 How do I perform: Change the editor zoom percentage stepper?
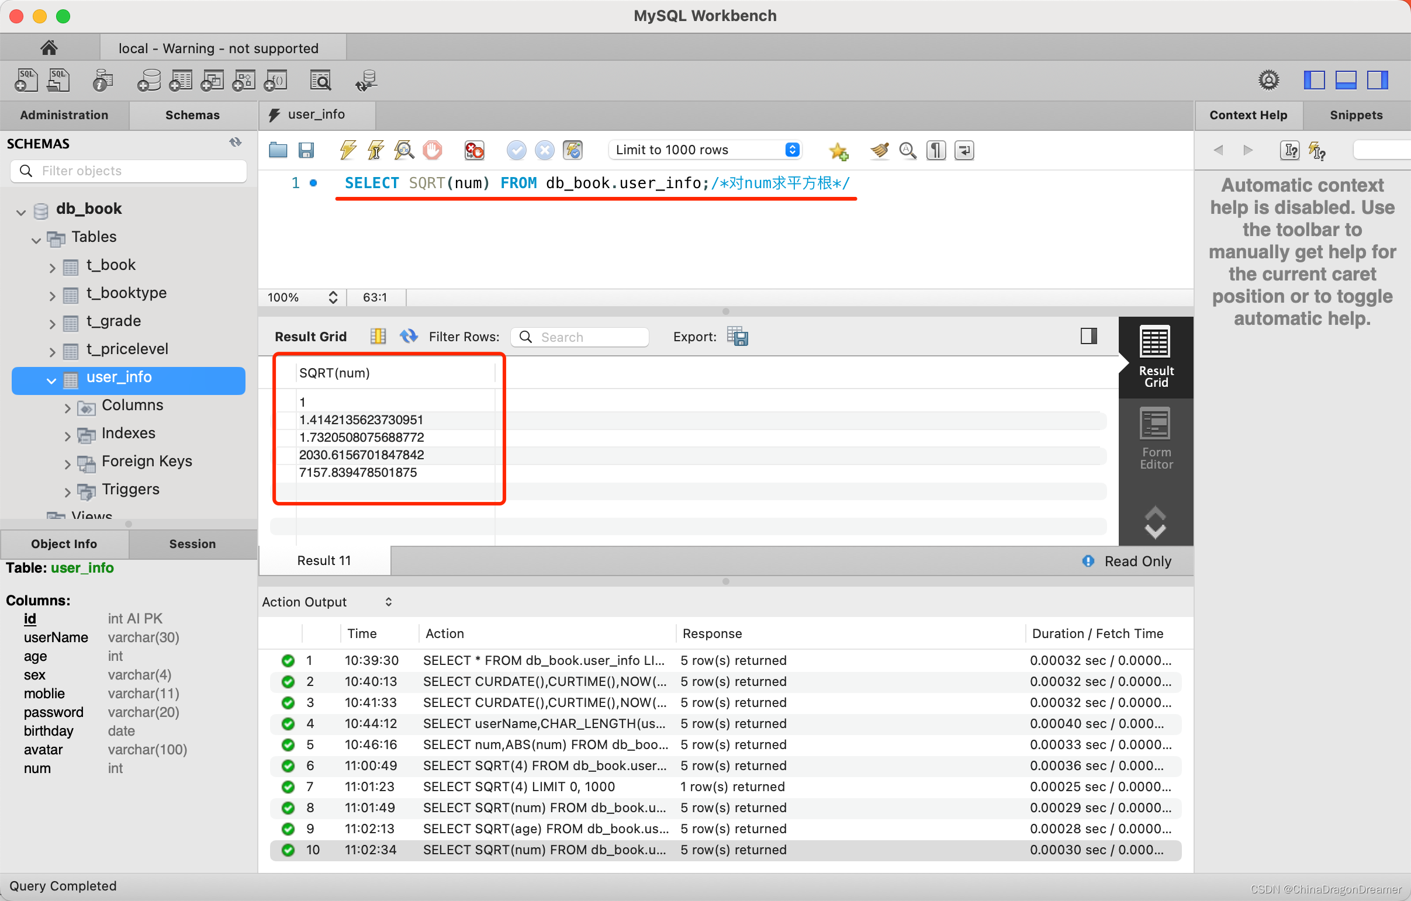point(333,297)
